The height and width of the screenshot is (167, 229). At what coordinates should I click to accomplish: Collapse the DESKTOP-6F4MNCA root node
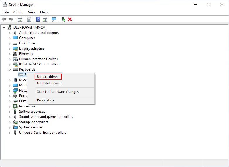(x=4, y=27)
